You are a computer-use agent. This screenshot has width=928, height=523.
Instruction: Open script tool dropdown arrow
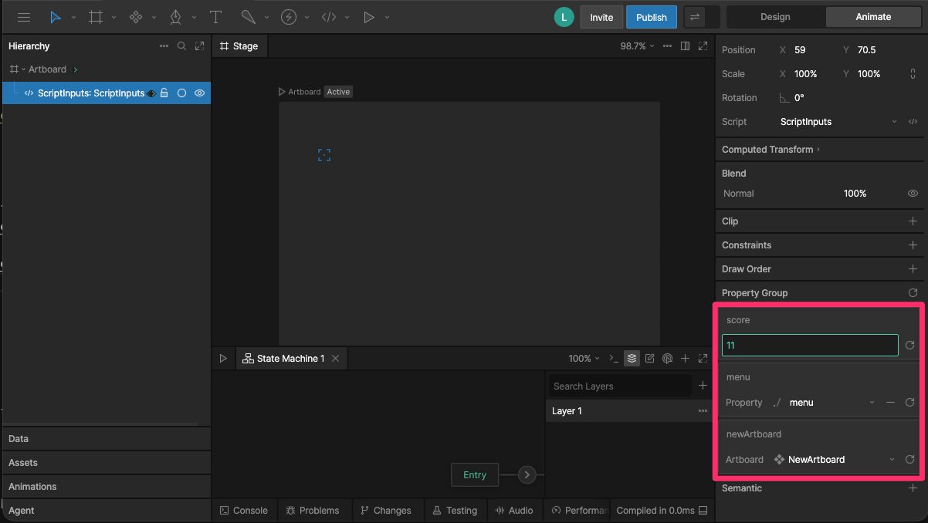point(347,18)
